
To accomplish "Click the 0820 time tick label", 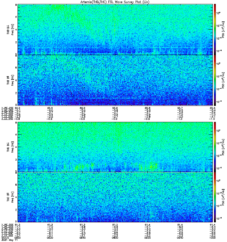I will (x=50, y=238).
